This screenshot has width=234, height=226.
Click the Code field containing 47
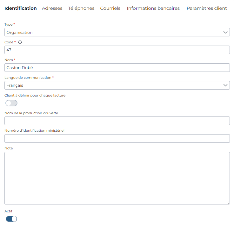[117, 50]
